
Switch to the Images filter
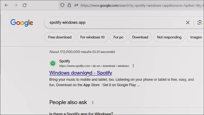(195, 37)
